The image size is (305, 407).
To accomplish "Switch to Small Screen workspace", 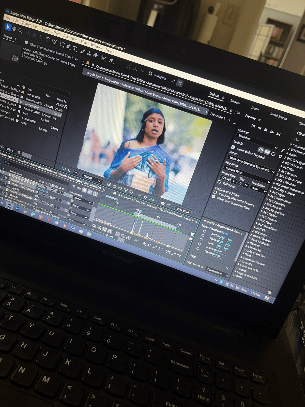I will point(279,116).
